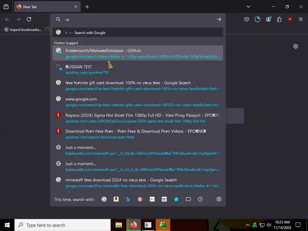This screenshot has width=308, height=231.
Task: Open the taskbar clock showing 10:25 AM
Action: click(282, 225)
